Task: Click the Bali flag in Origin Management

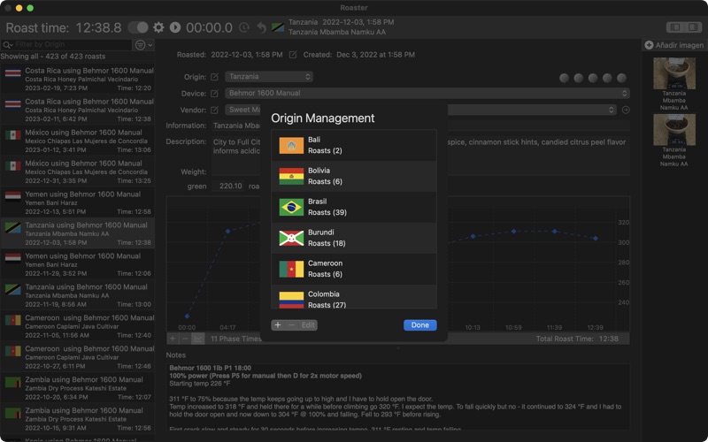Action: click(291, 145)
